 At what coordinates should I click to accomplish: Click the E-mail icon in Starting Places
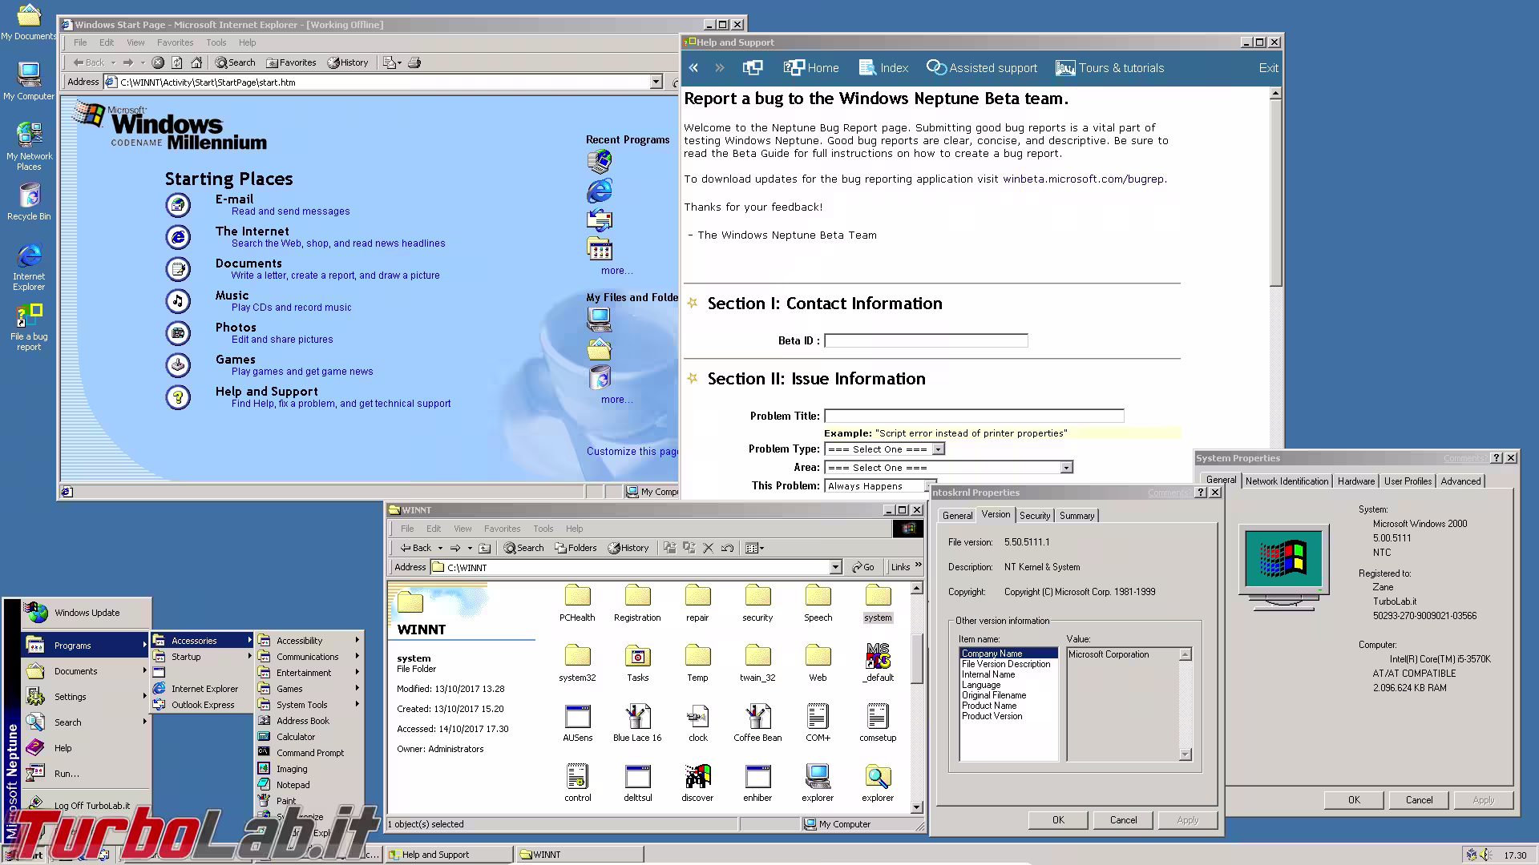[x=178, y=205]
